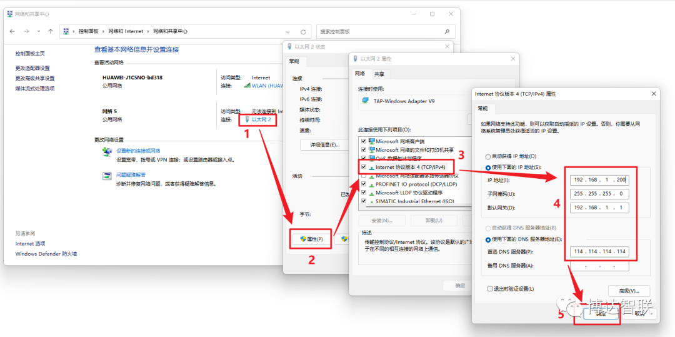Toggle Microsoft LLDP 协议驱动程序 checkbox
Viewport: 675px width, 337px height.
(364, 193)
